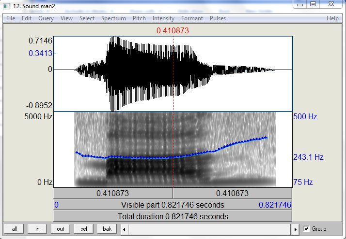The image size is (346, 239).
Task: Click the 75 Hz pitch floor label
Action: pos(303,182)
